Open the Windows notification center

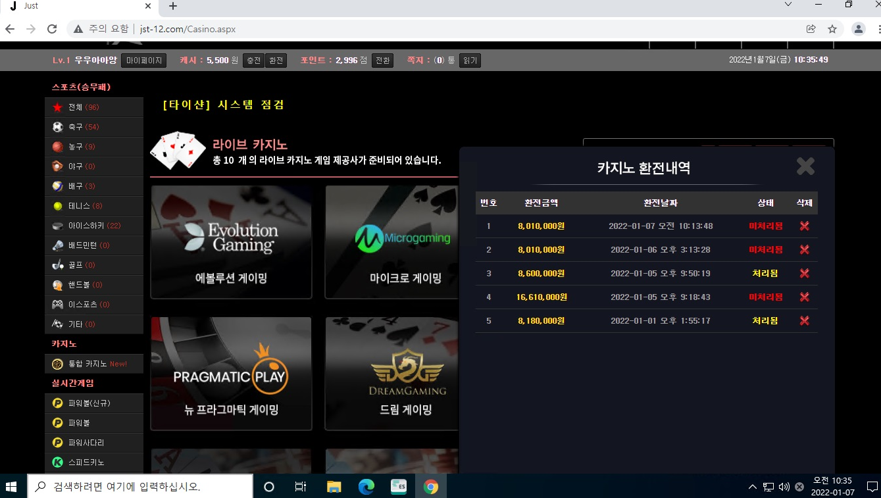(872, 487)
